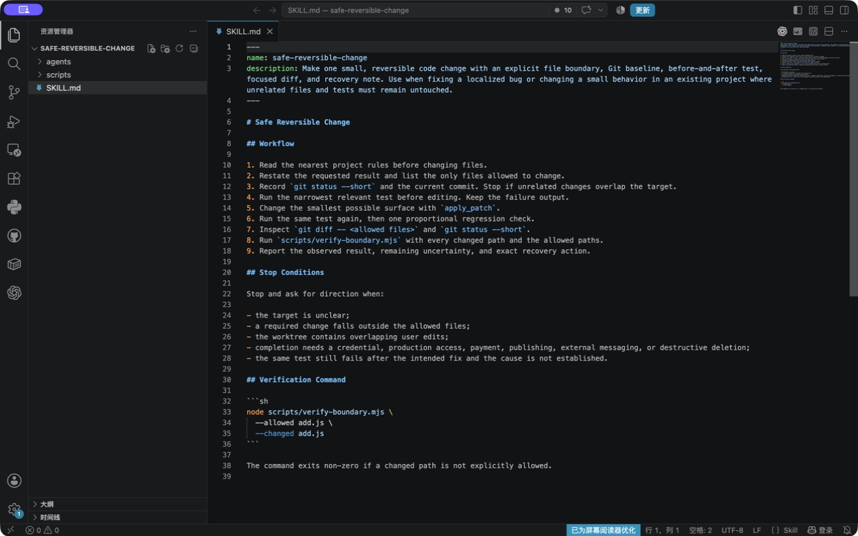Image resolution: width=858 pixels, height=536 pixels.
Task: Open the Source Control view
Action: pos(14,92)
